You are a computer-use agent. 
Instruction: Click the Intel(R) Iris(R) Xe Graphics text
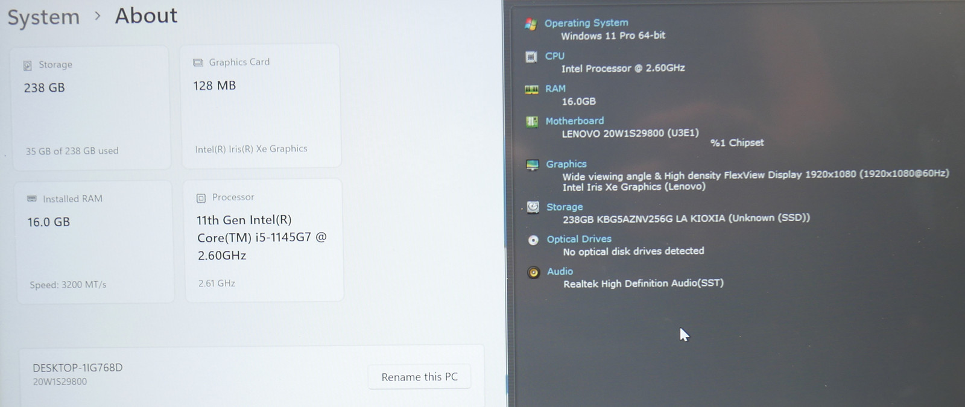(252, 149)
